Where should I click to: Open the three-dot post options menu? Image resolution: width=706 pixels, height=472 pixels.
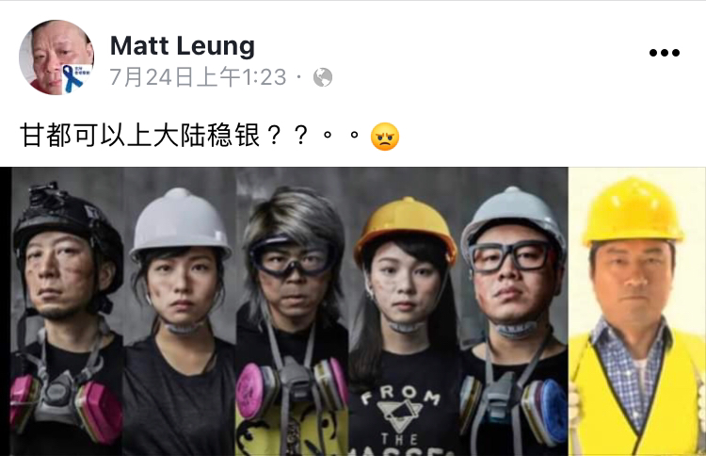pos(665,53)
